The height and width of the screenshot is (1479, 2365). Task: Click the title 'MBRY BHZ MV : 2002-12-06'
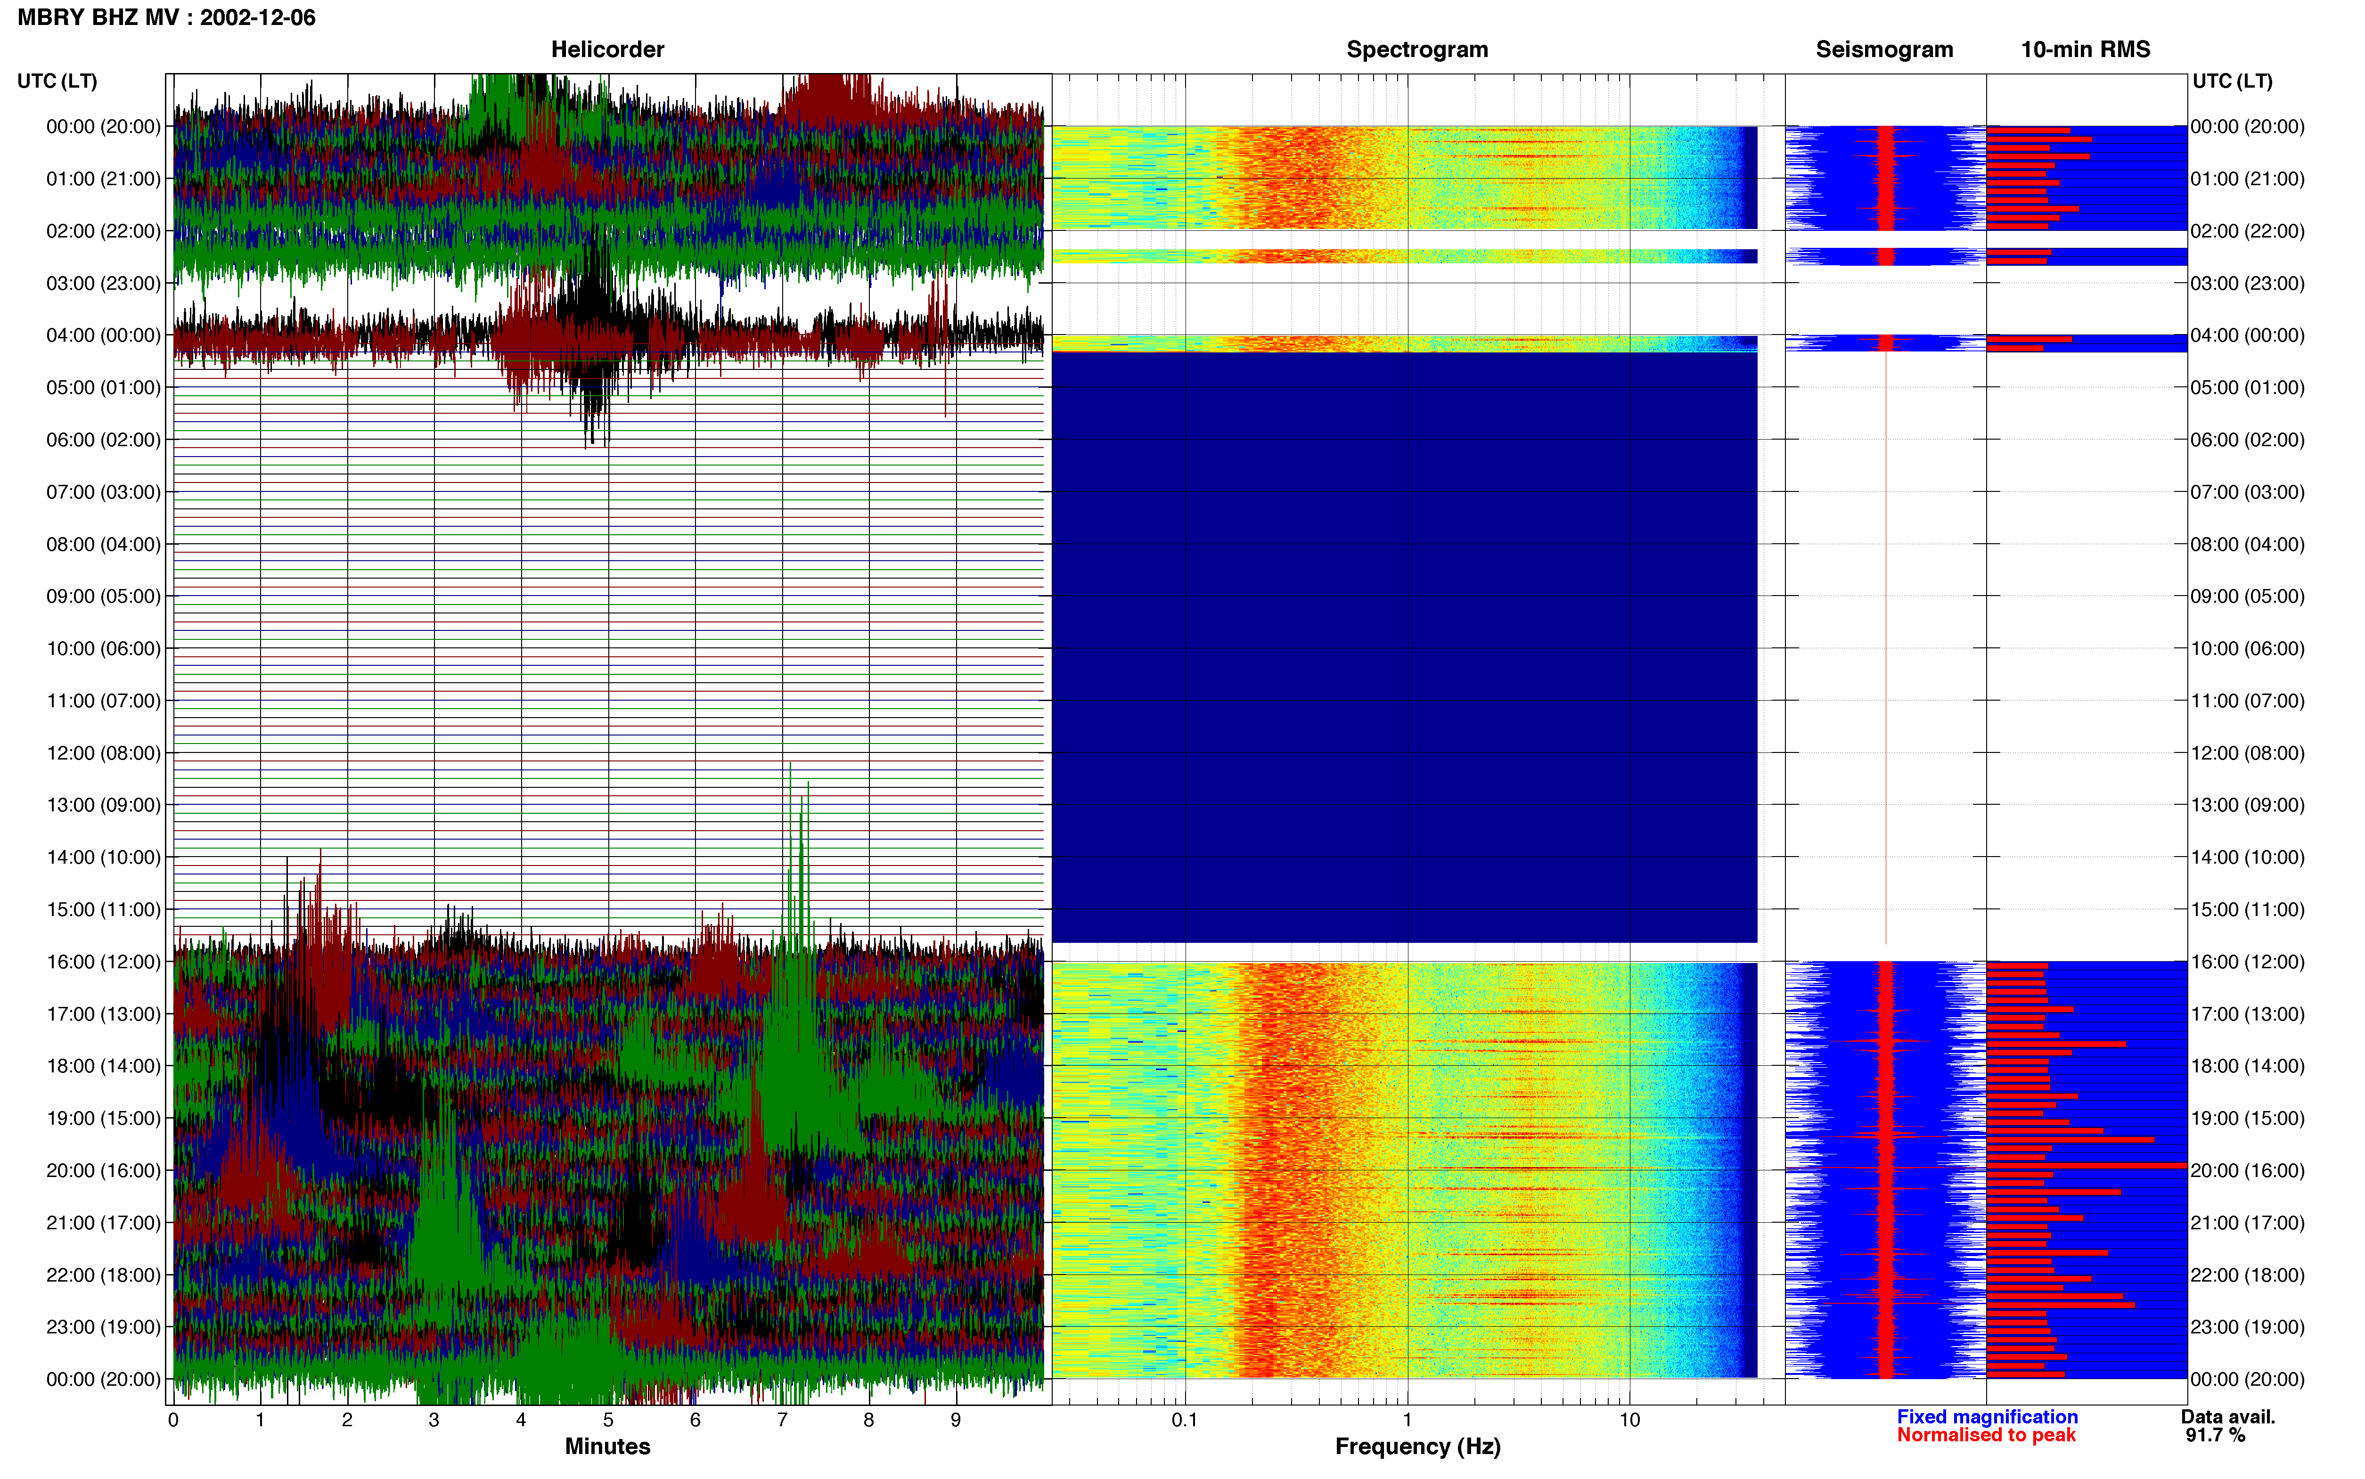[x=166, y=17]
